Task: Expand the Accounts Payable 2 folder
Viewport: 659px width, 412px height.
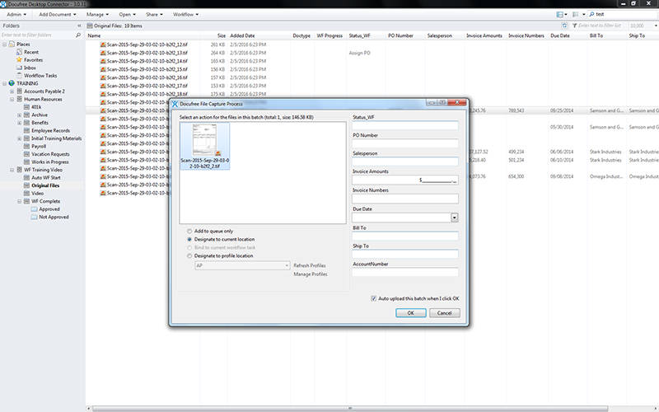Action: point(11,91)
